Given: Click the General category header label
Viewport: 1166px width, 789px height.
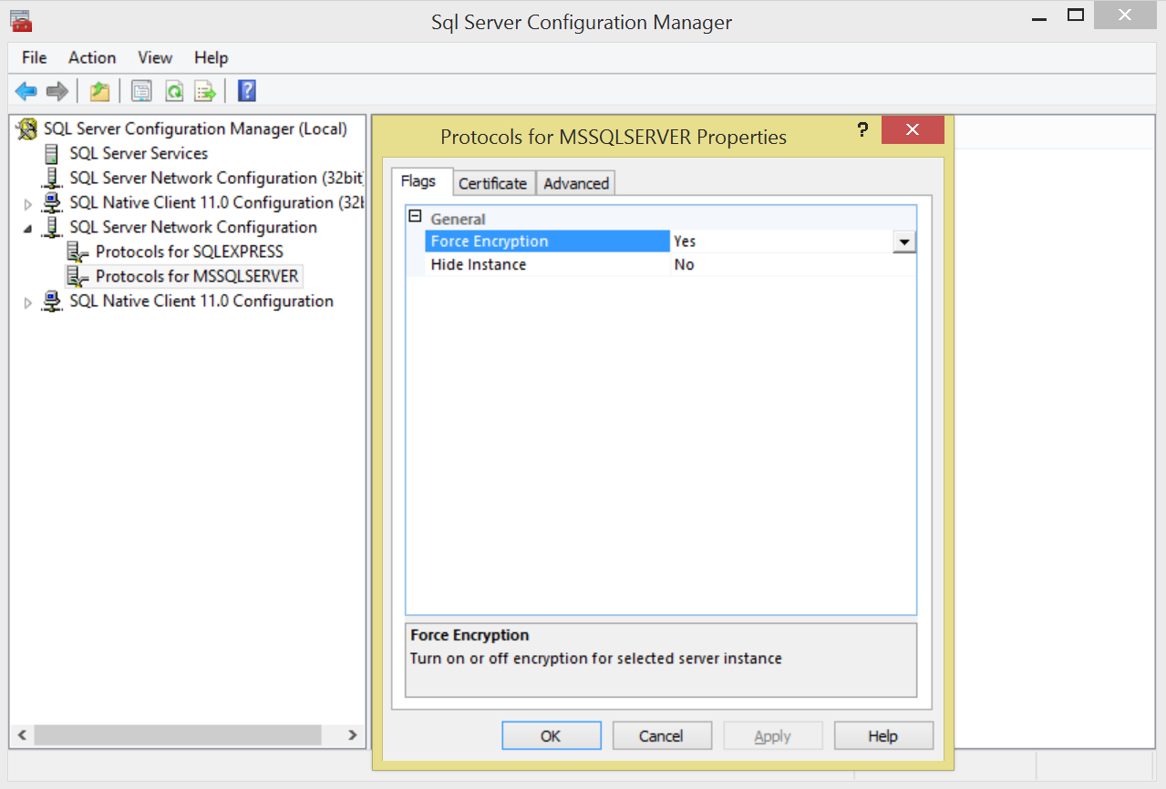Looking at the screenshot, I should 458,220.
